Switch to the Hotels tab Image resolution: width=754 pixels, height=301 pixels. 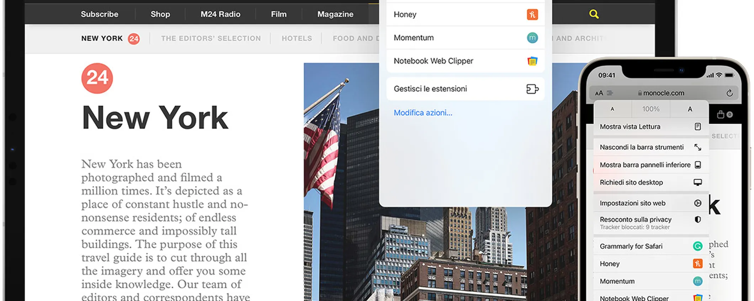297,38
